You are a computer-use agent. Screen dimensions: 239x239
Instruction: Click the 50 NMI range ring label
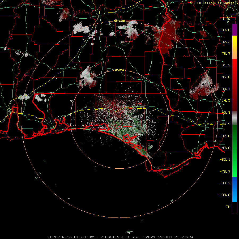119,70
